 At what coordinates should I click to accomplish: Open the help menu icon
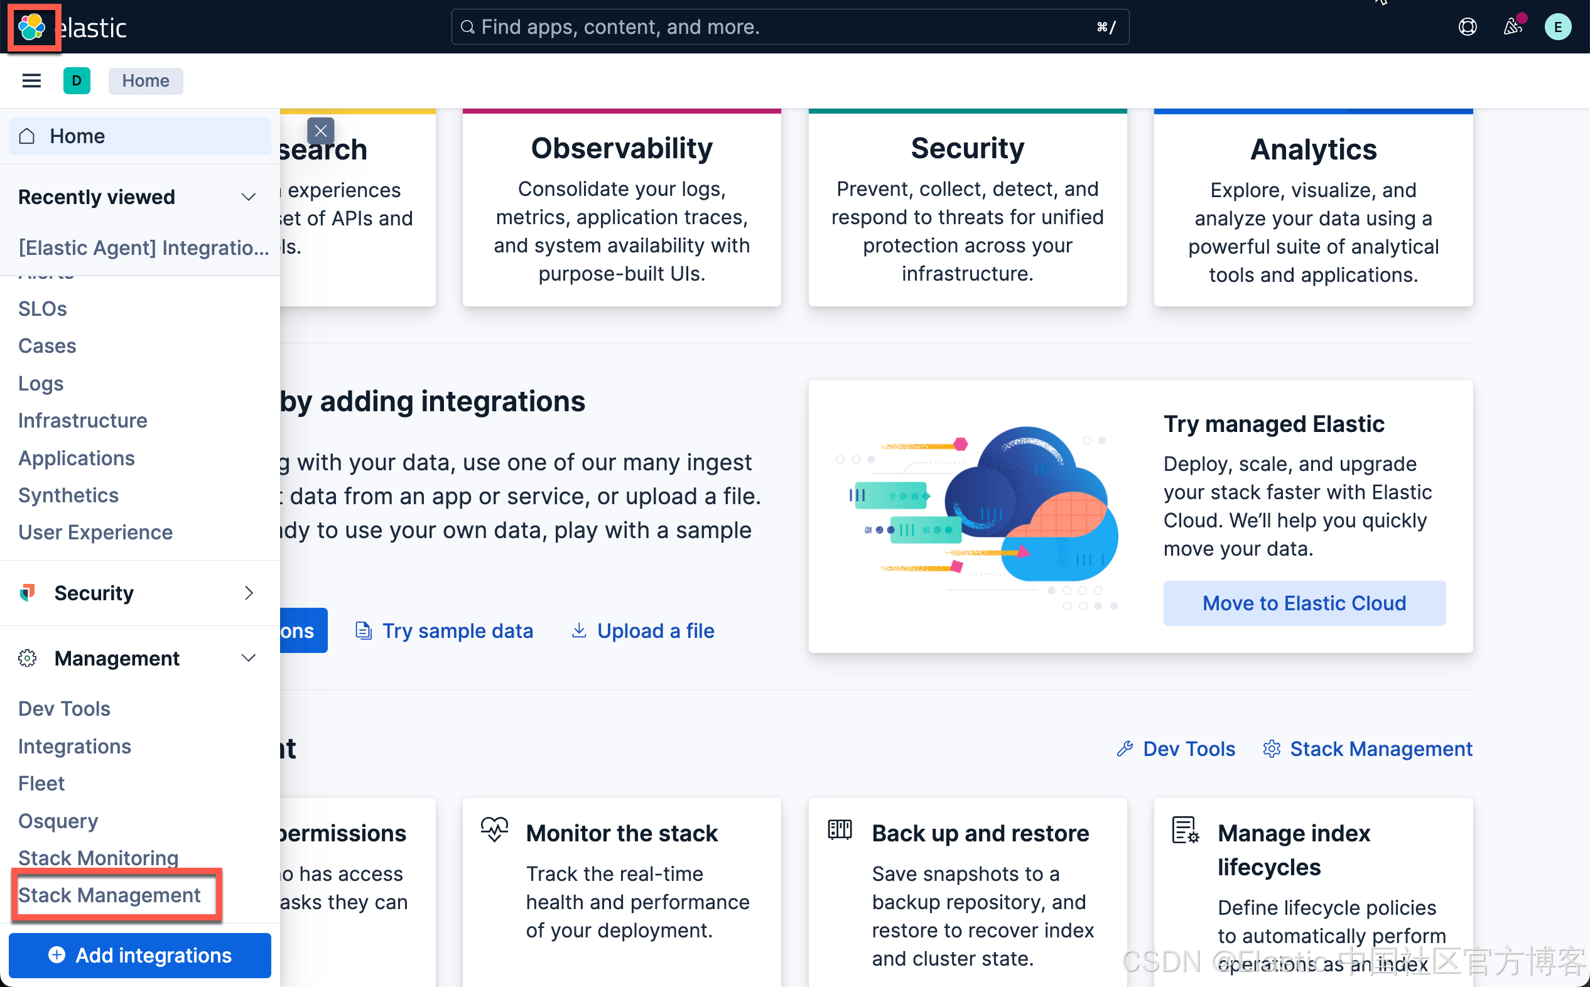pyautogui.click(x=1468, y=27)
